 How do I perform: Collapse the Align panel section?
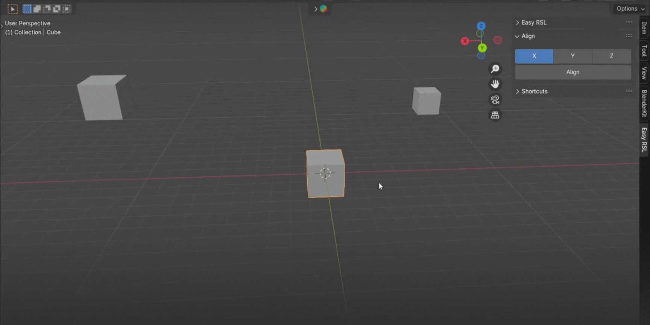(528, 36)
